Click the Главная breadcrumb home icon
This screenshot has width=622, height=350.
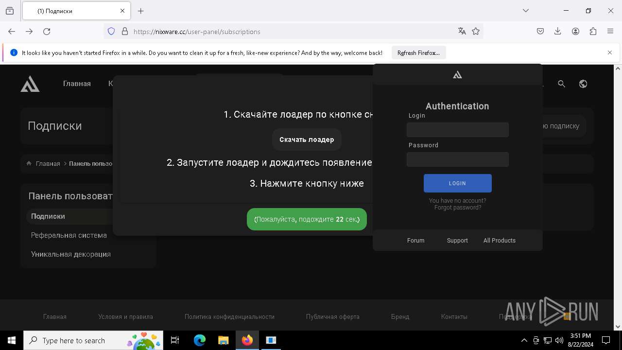coord(29,163)
